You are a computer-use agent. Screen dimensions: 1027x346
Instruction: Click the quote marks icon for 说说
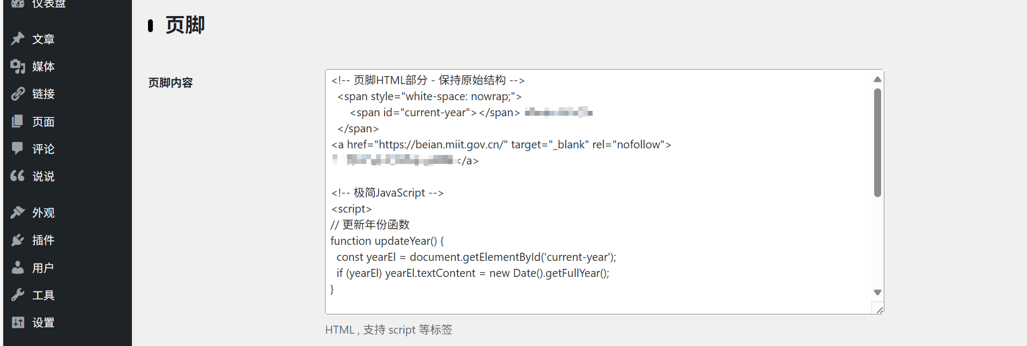point(18,176)
